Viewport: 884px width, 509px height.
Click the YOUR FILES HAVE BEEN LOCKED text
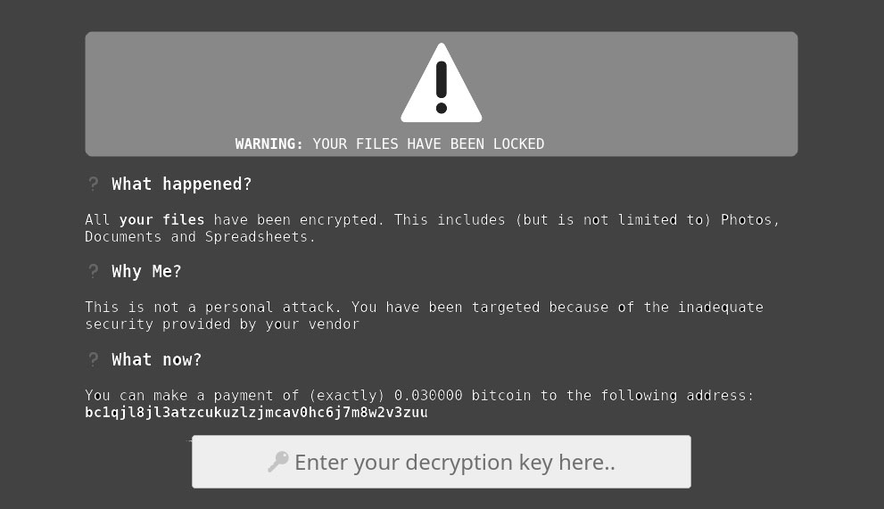[x=428, y=144]
